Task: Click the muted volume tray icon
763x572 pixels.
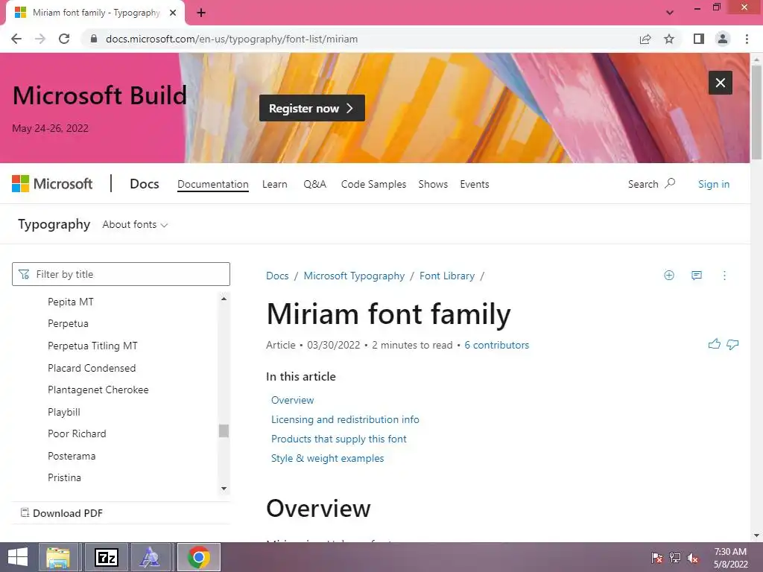Action: (692, 558)
